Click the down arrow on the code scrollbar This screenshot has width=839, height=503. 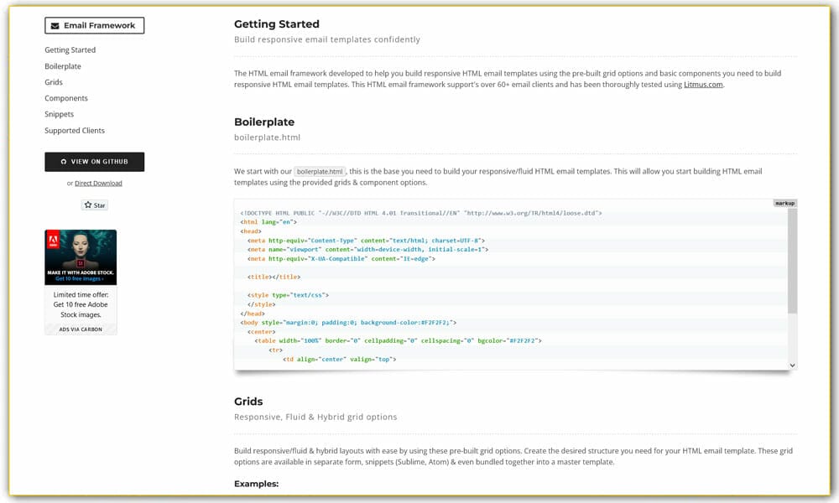pyautogui.click(x=791, y=365)
